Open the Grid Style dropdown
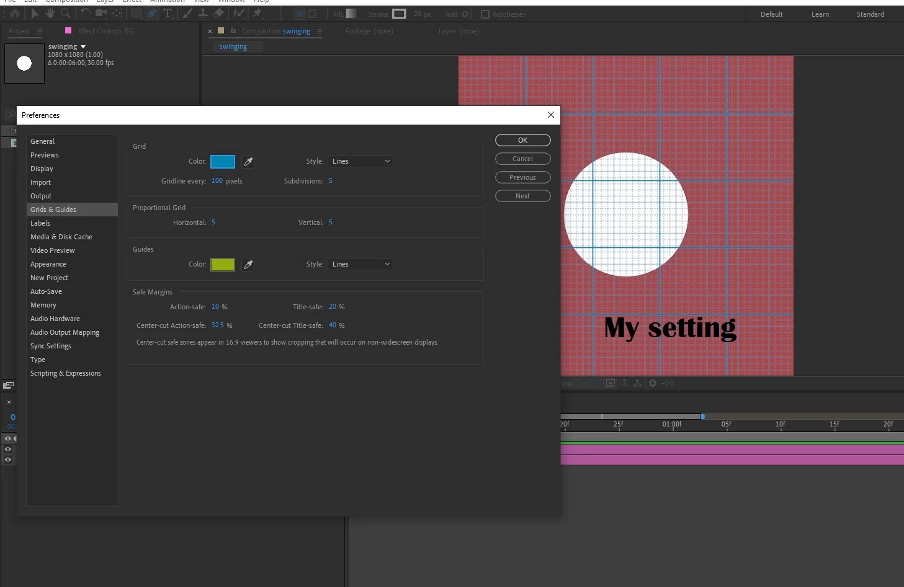Screen dimensions: 904x587 click(x=360, y=161)
